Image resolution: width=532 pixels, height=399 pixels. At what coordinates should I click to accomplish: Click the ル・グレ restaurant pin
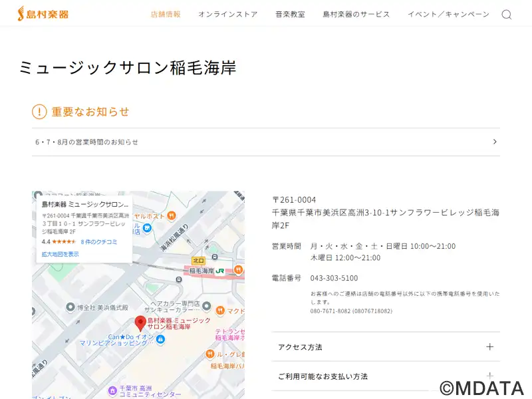point(210,354)
